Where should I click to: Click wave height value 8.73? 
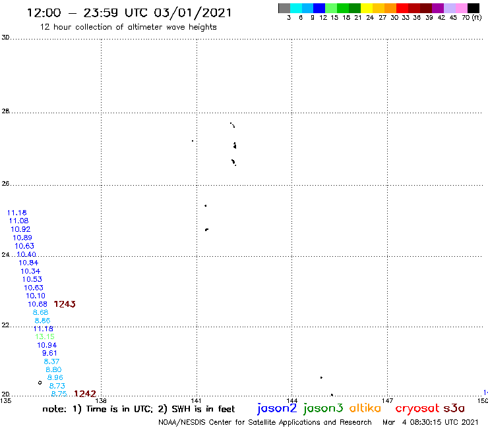(x=57, y=386)
